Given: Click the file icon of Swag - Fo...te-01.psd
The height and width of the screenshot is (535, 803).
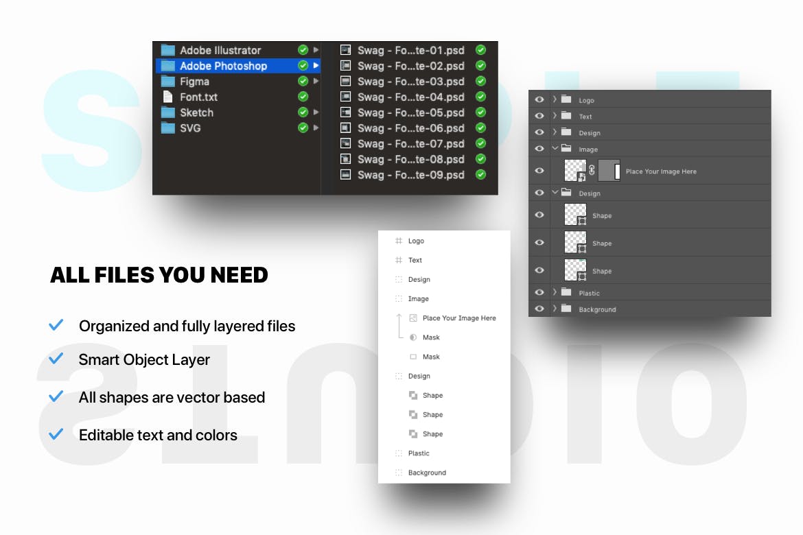Looking at the screenshot, I should point(346,50).
